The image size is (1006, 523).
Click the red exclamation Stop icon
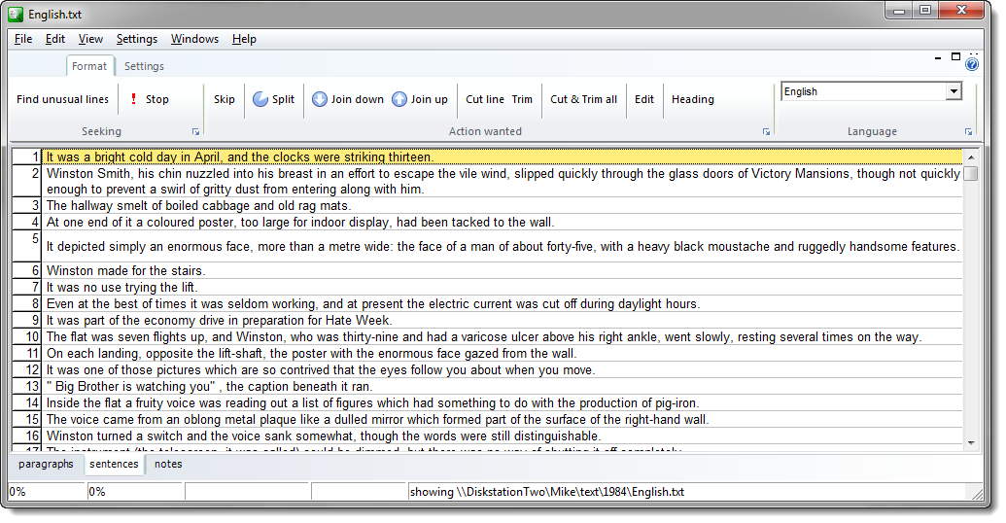click(133, 99)
